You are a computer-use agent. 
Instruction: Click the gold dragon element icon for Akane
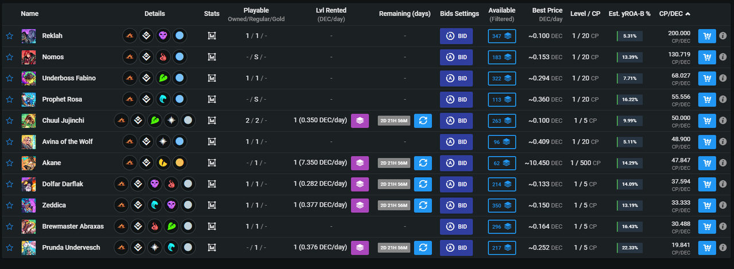163,163
